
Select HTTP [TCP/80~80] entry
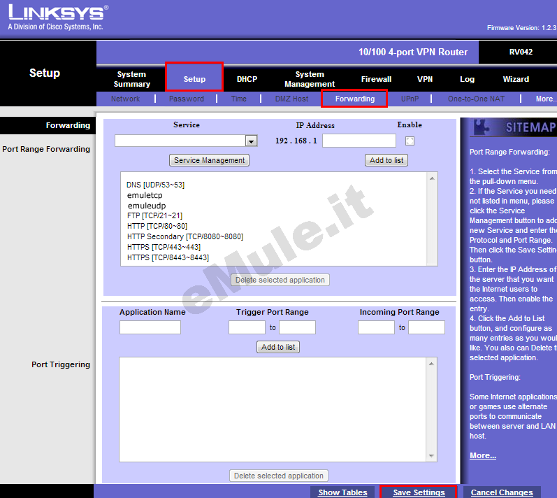point(157,226)
